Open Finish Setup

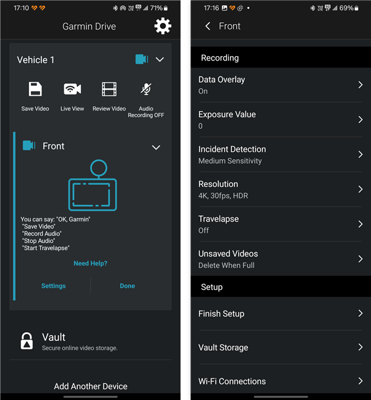[x=281, y=314]
